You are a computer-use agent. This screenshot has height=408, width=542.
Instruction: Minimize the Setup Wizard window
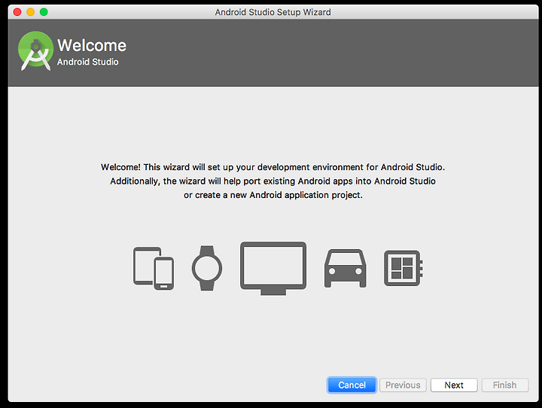(x=30, y=12)
